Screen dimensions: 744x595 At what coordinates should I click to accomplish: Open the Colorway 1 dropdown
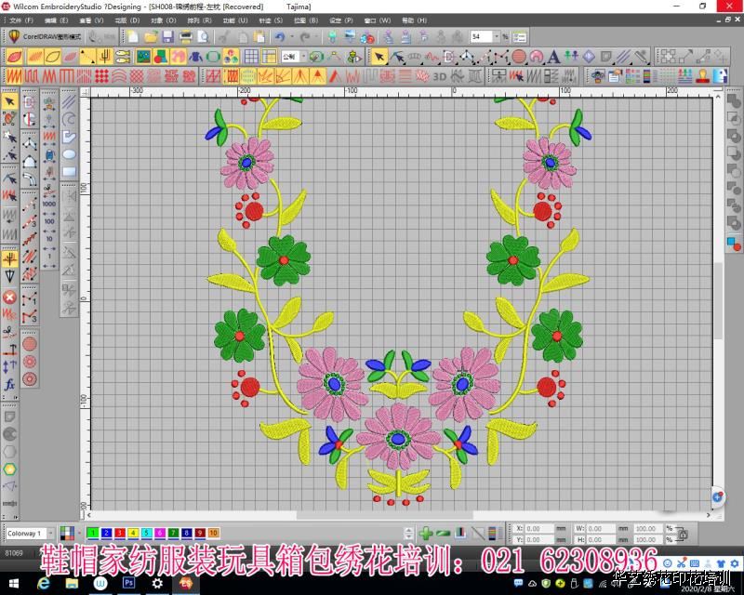tap(50, 534)
